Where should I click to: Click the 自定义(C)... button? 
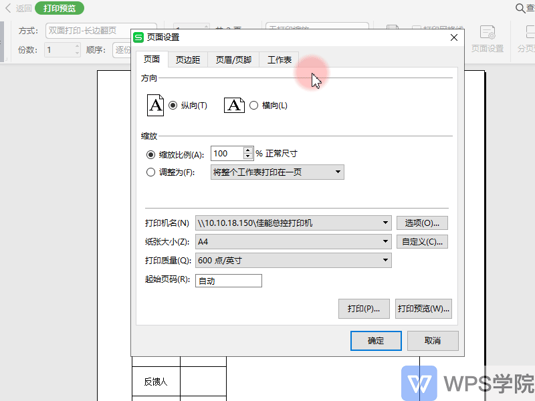[x=422, y=242]
